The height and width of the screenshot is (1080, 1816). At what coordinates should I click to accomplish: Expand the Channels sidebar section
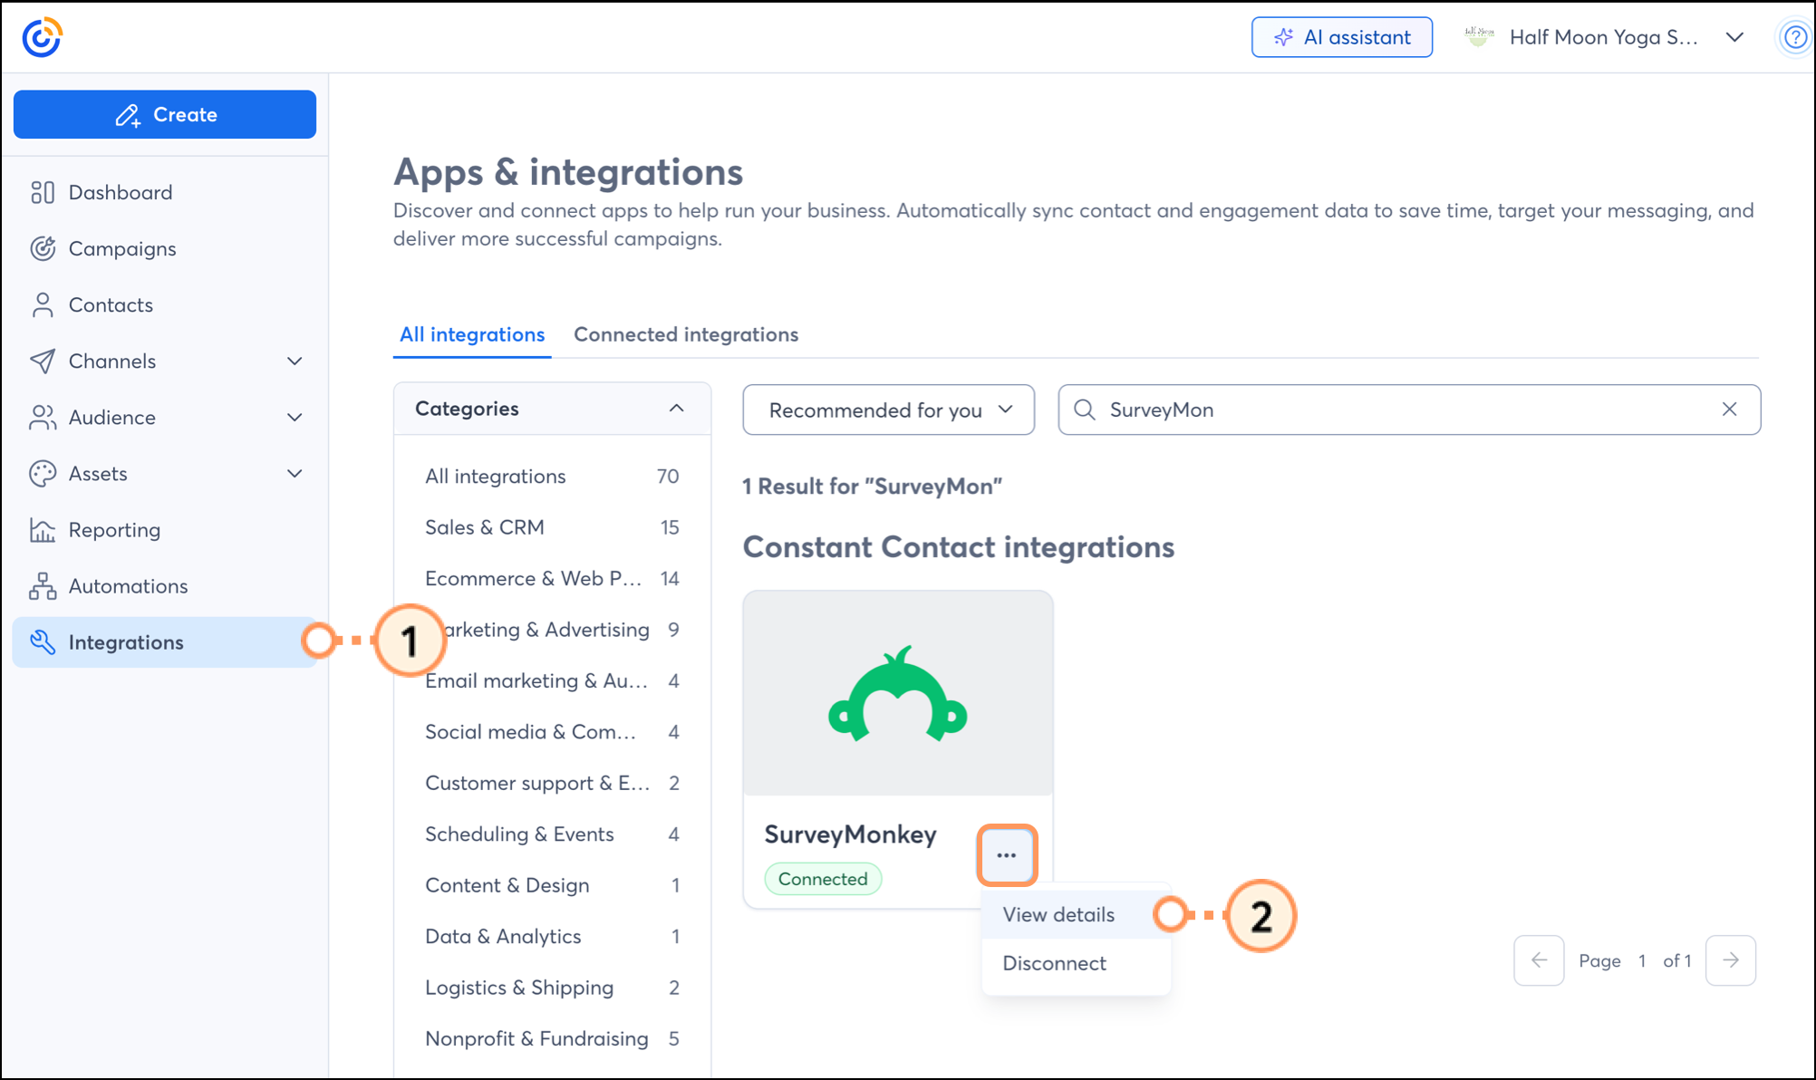coord(295,361)
